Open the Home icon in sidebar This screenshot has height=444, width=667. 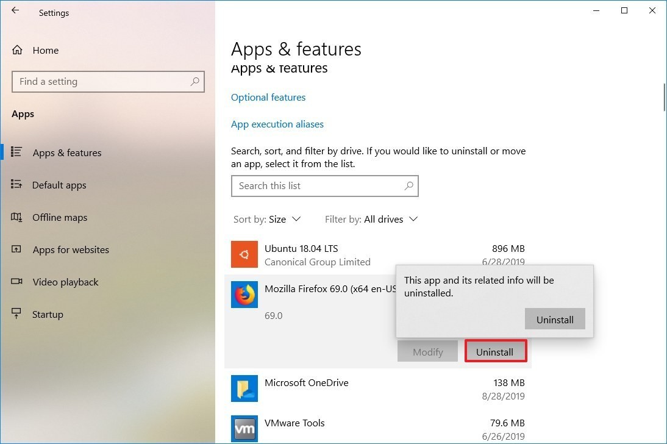[17, 50]
